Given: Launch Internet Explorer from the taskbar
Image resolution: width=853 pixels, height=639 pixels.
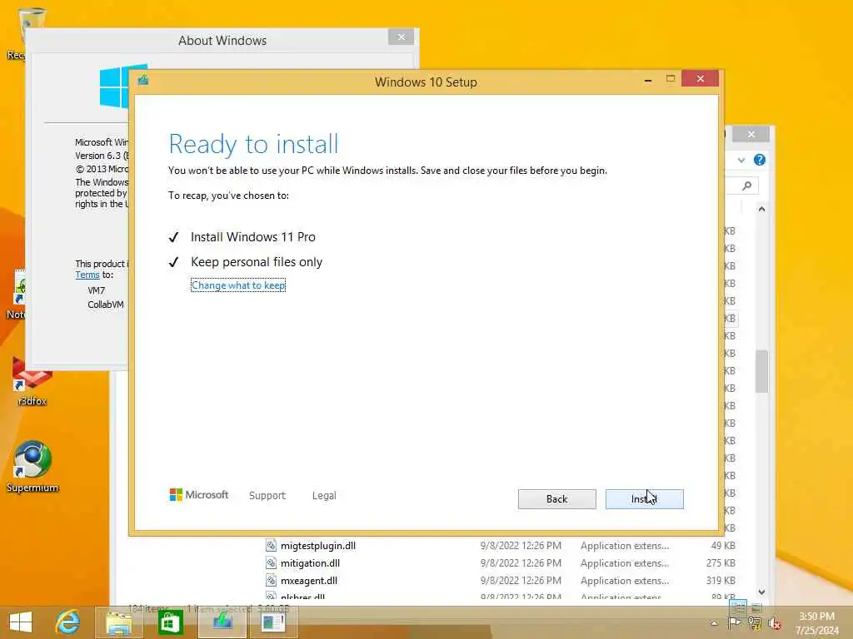Looking at the screenshot, I should (68, 622).
